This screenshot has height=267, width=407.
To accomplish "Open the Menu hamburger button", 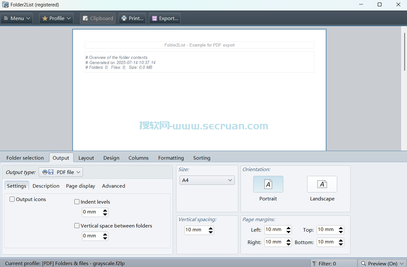I will [17, 18].
